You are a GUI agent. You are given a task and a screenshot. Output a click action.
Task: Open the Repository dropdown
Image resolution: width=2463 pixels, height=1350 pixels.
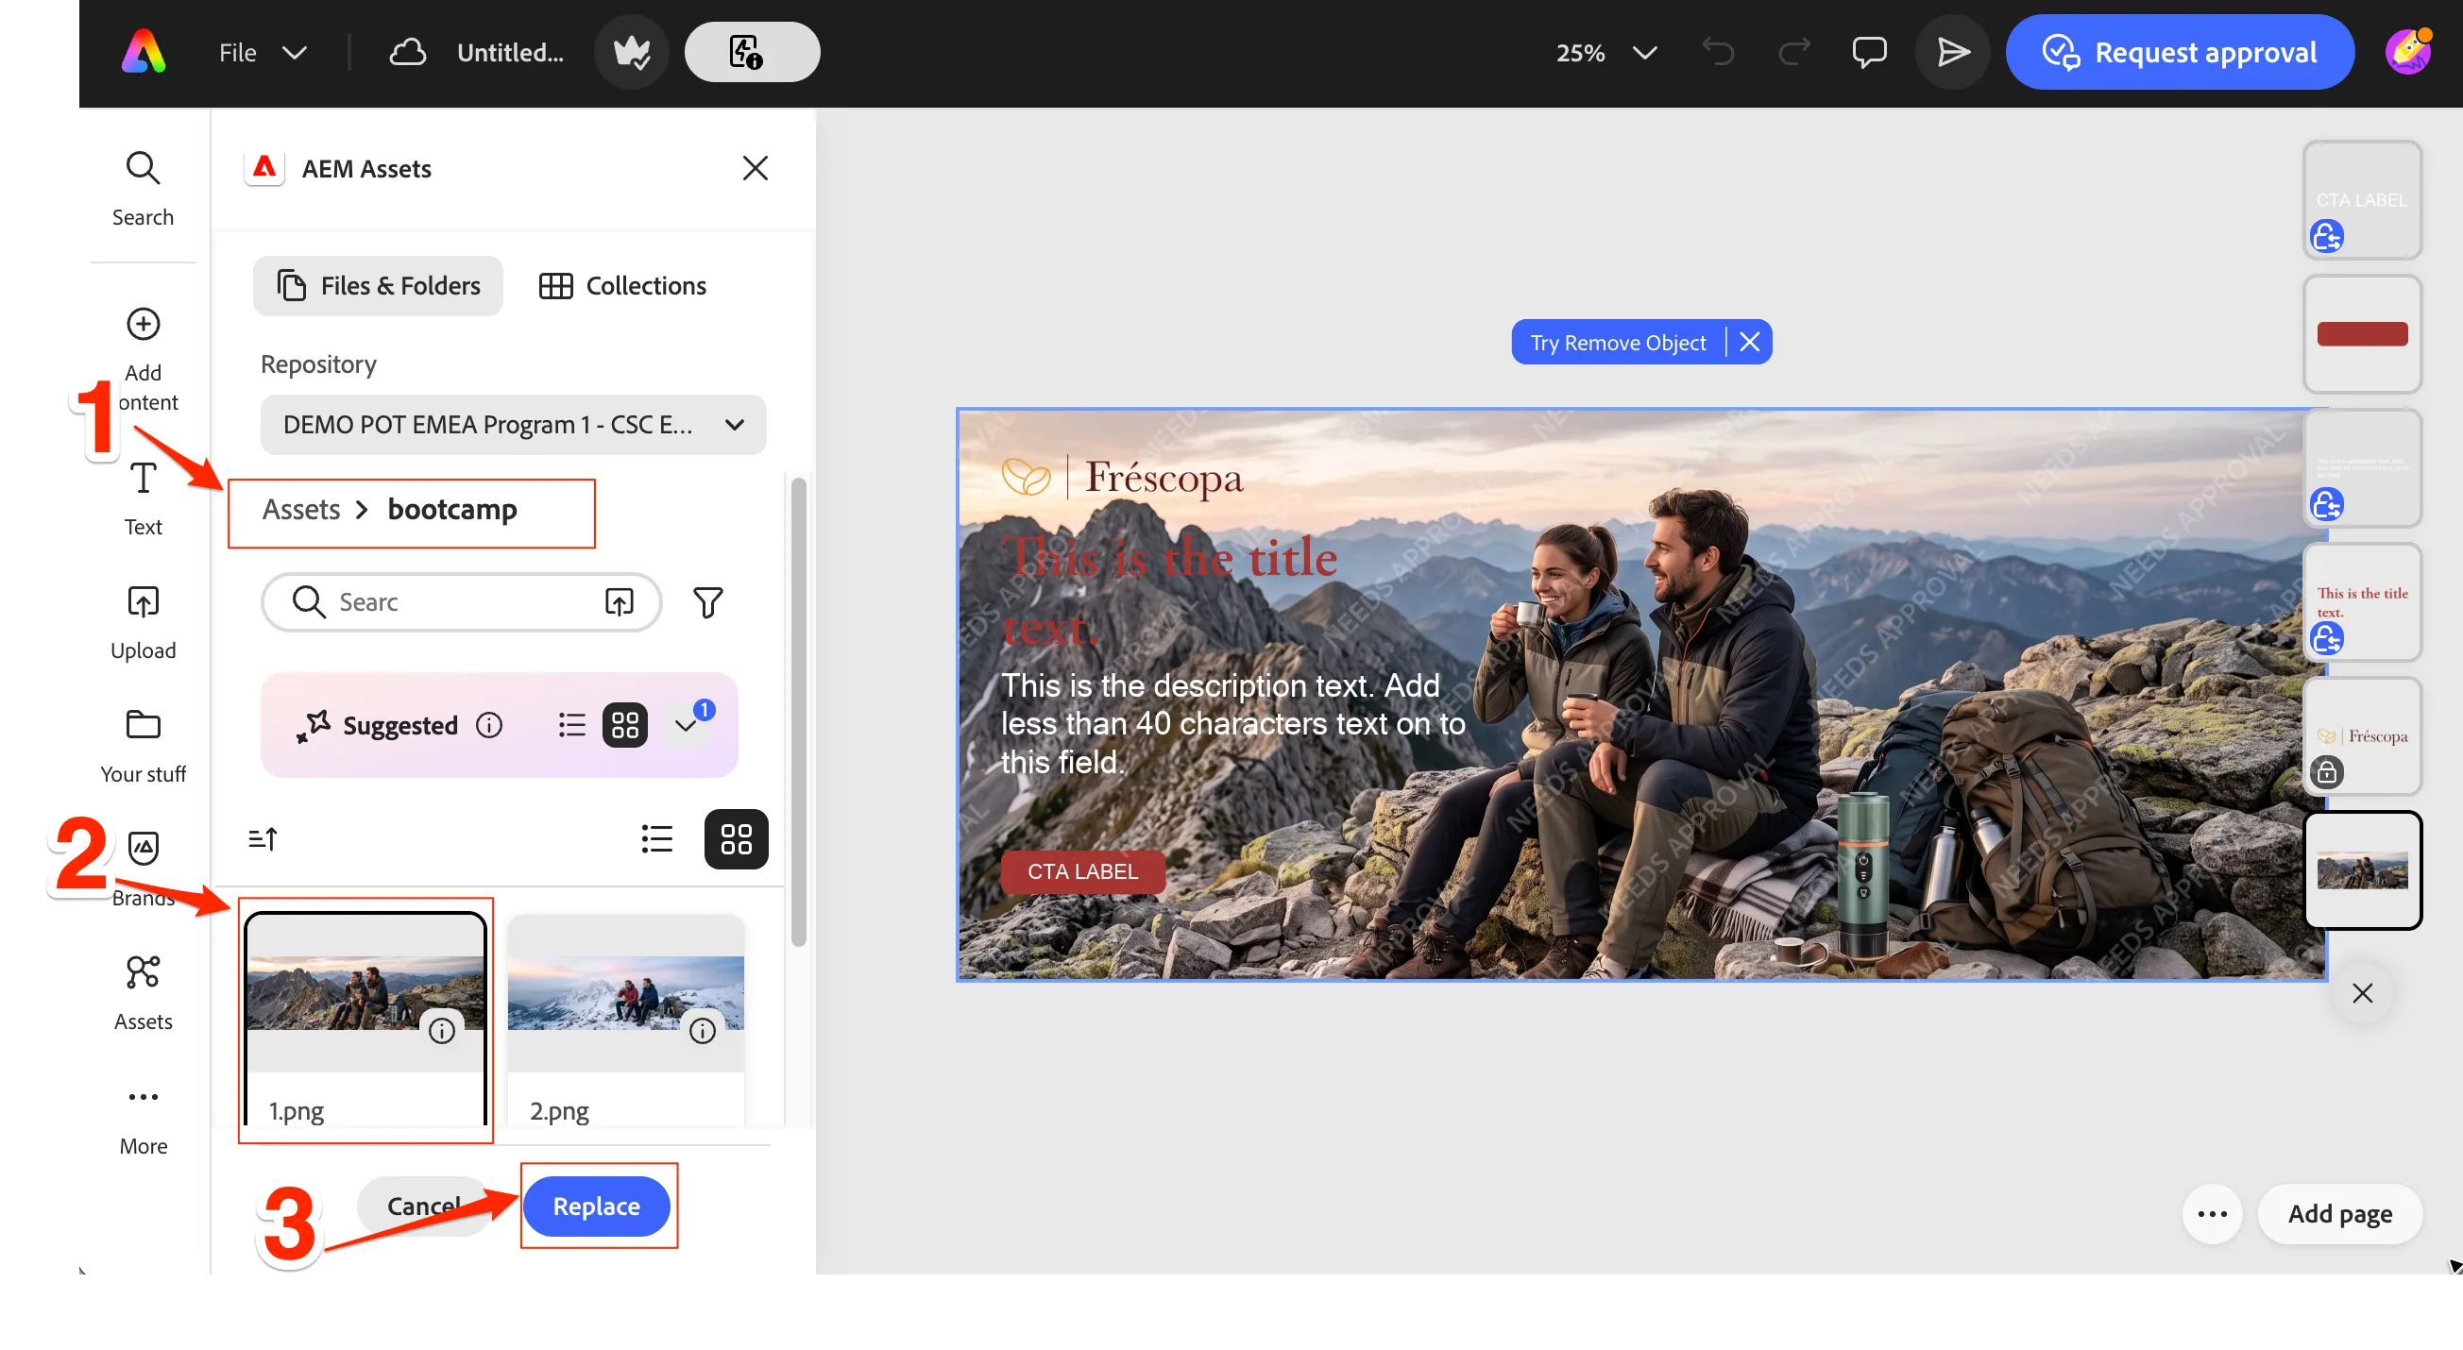(x=513, y=424)
